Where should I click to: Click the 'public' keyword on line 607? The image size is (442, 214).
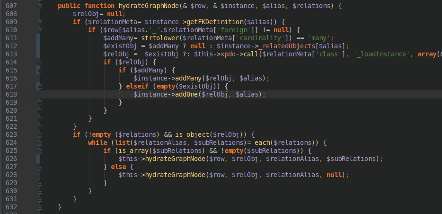pos(69,6)
